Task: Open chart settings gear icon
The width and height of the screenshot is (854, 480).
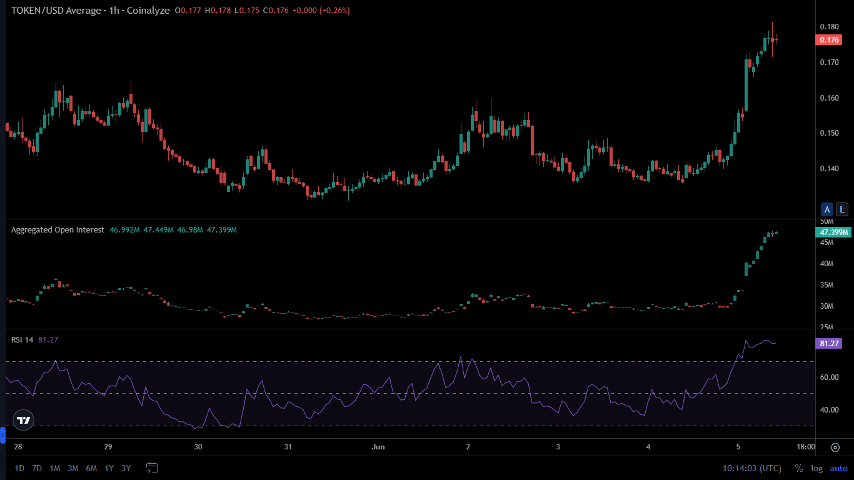Action: (835, 447)
